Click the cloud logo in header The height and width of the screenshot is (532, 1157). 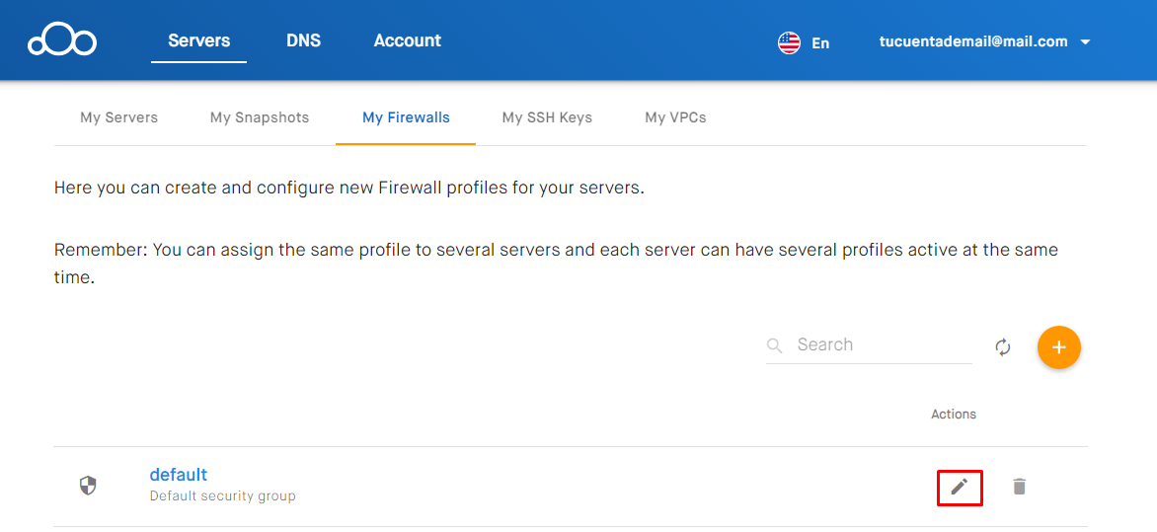[x=62, y=41]
